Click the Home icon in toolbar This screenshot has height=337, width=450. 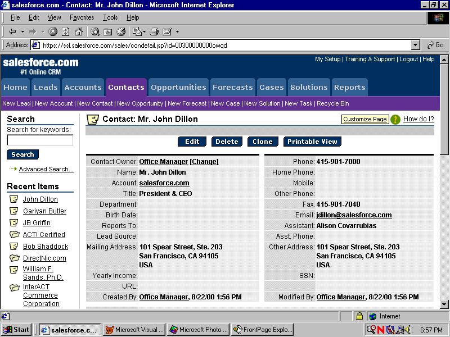click(x=79, y=31)
